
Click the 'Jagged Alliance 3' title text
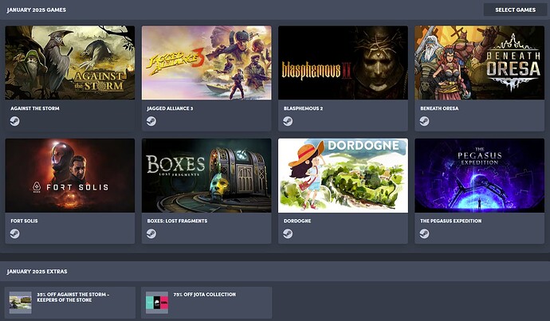pyautogui.click(x=170, y=108)
